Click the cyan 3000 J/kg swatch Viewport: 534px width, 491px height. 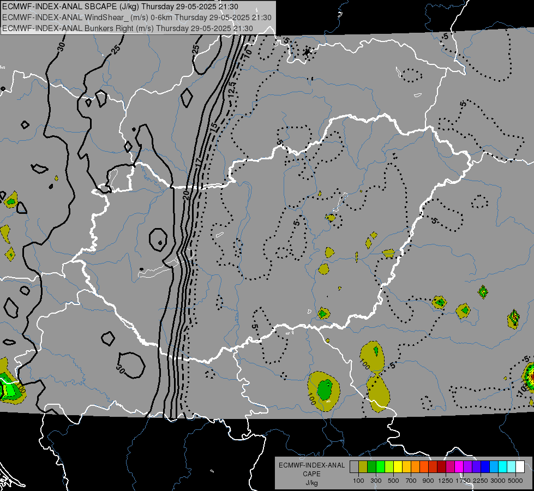503,466
